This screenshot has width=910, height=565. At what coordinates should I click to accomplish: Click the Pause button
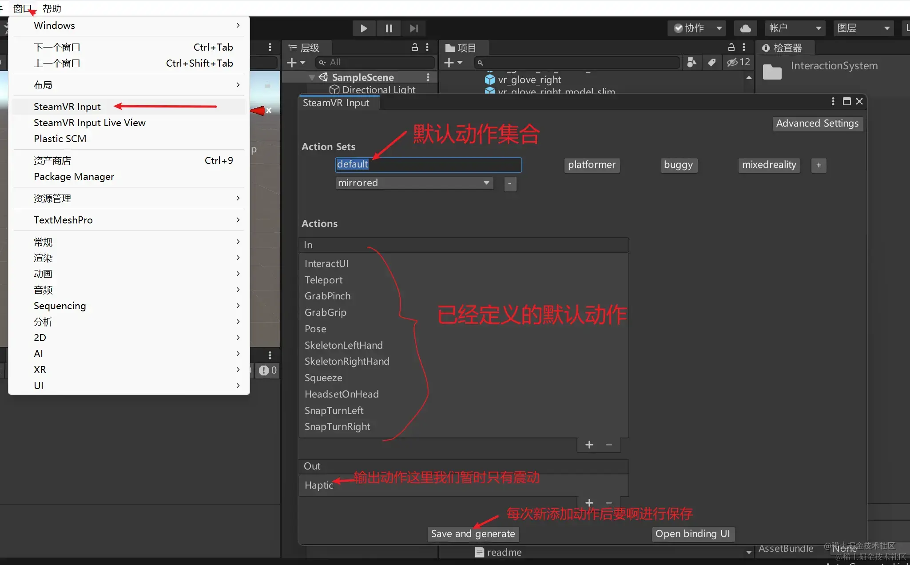[389, 28]
